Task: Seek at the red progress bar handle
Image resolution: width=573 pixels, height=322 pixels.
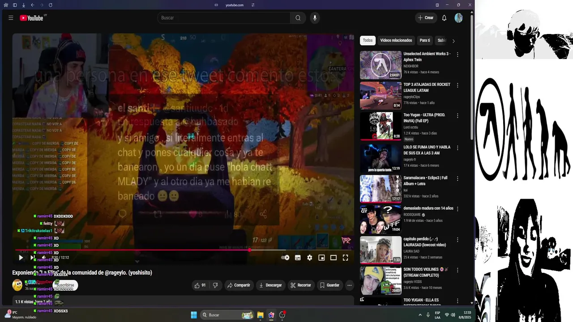Action: coord(250,250)
